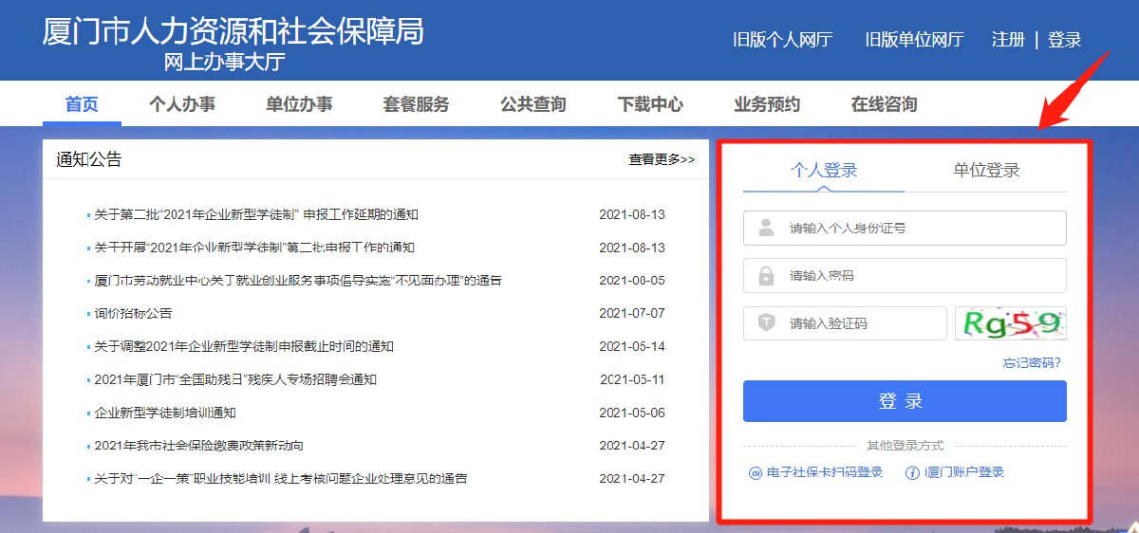This screenshot has height=533, width=1139.
Task: Click the 忘记密码? link
Action: coord(1032,363)
